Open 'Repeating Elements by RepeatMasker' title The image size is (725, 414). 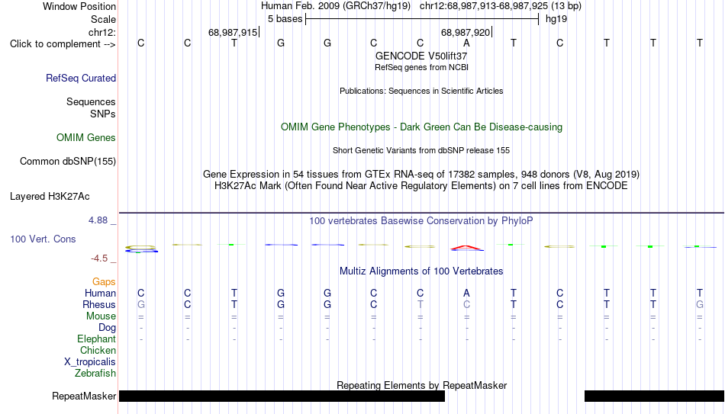click(421, 385)
